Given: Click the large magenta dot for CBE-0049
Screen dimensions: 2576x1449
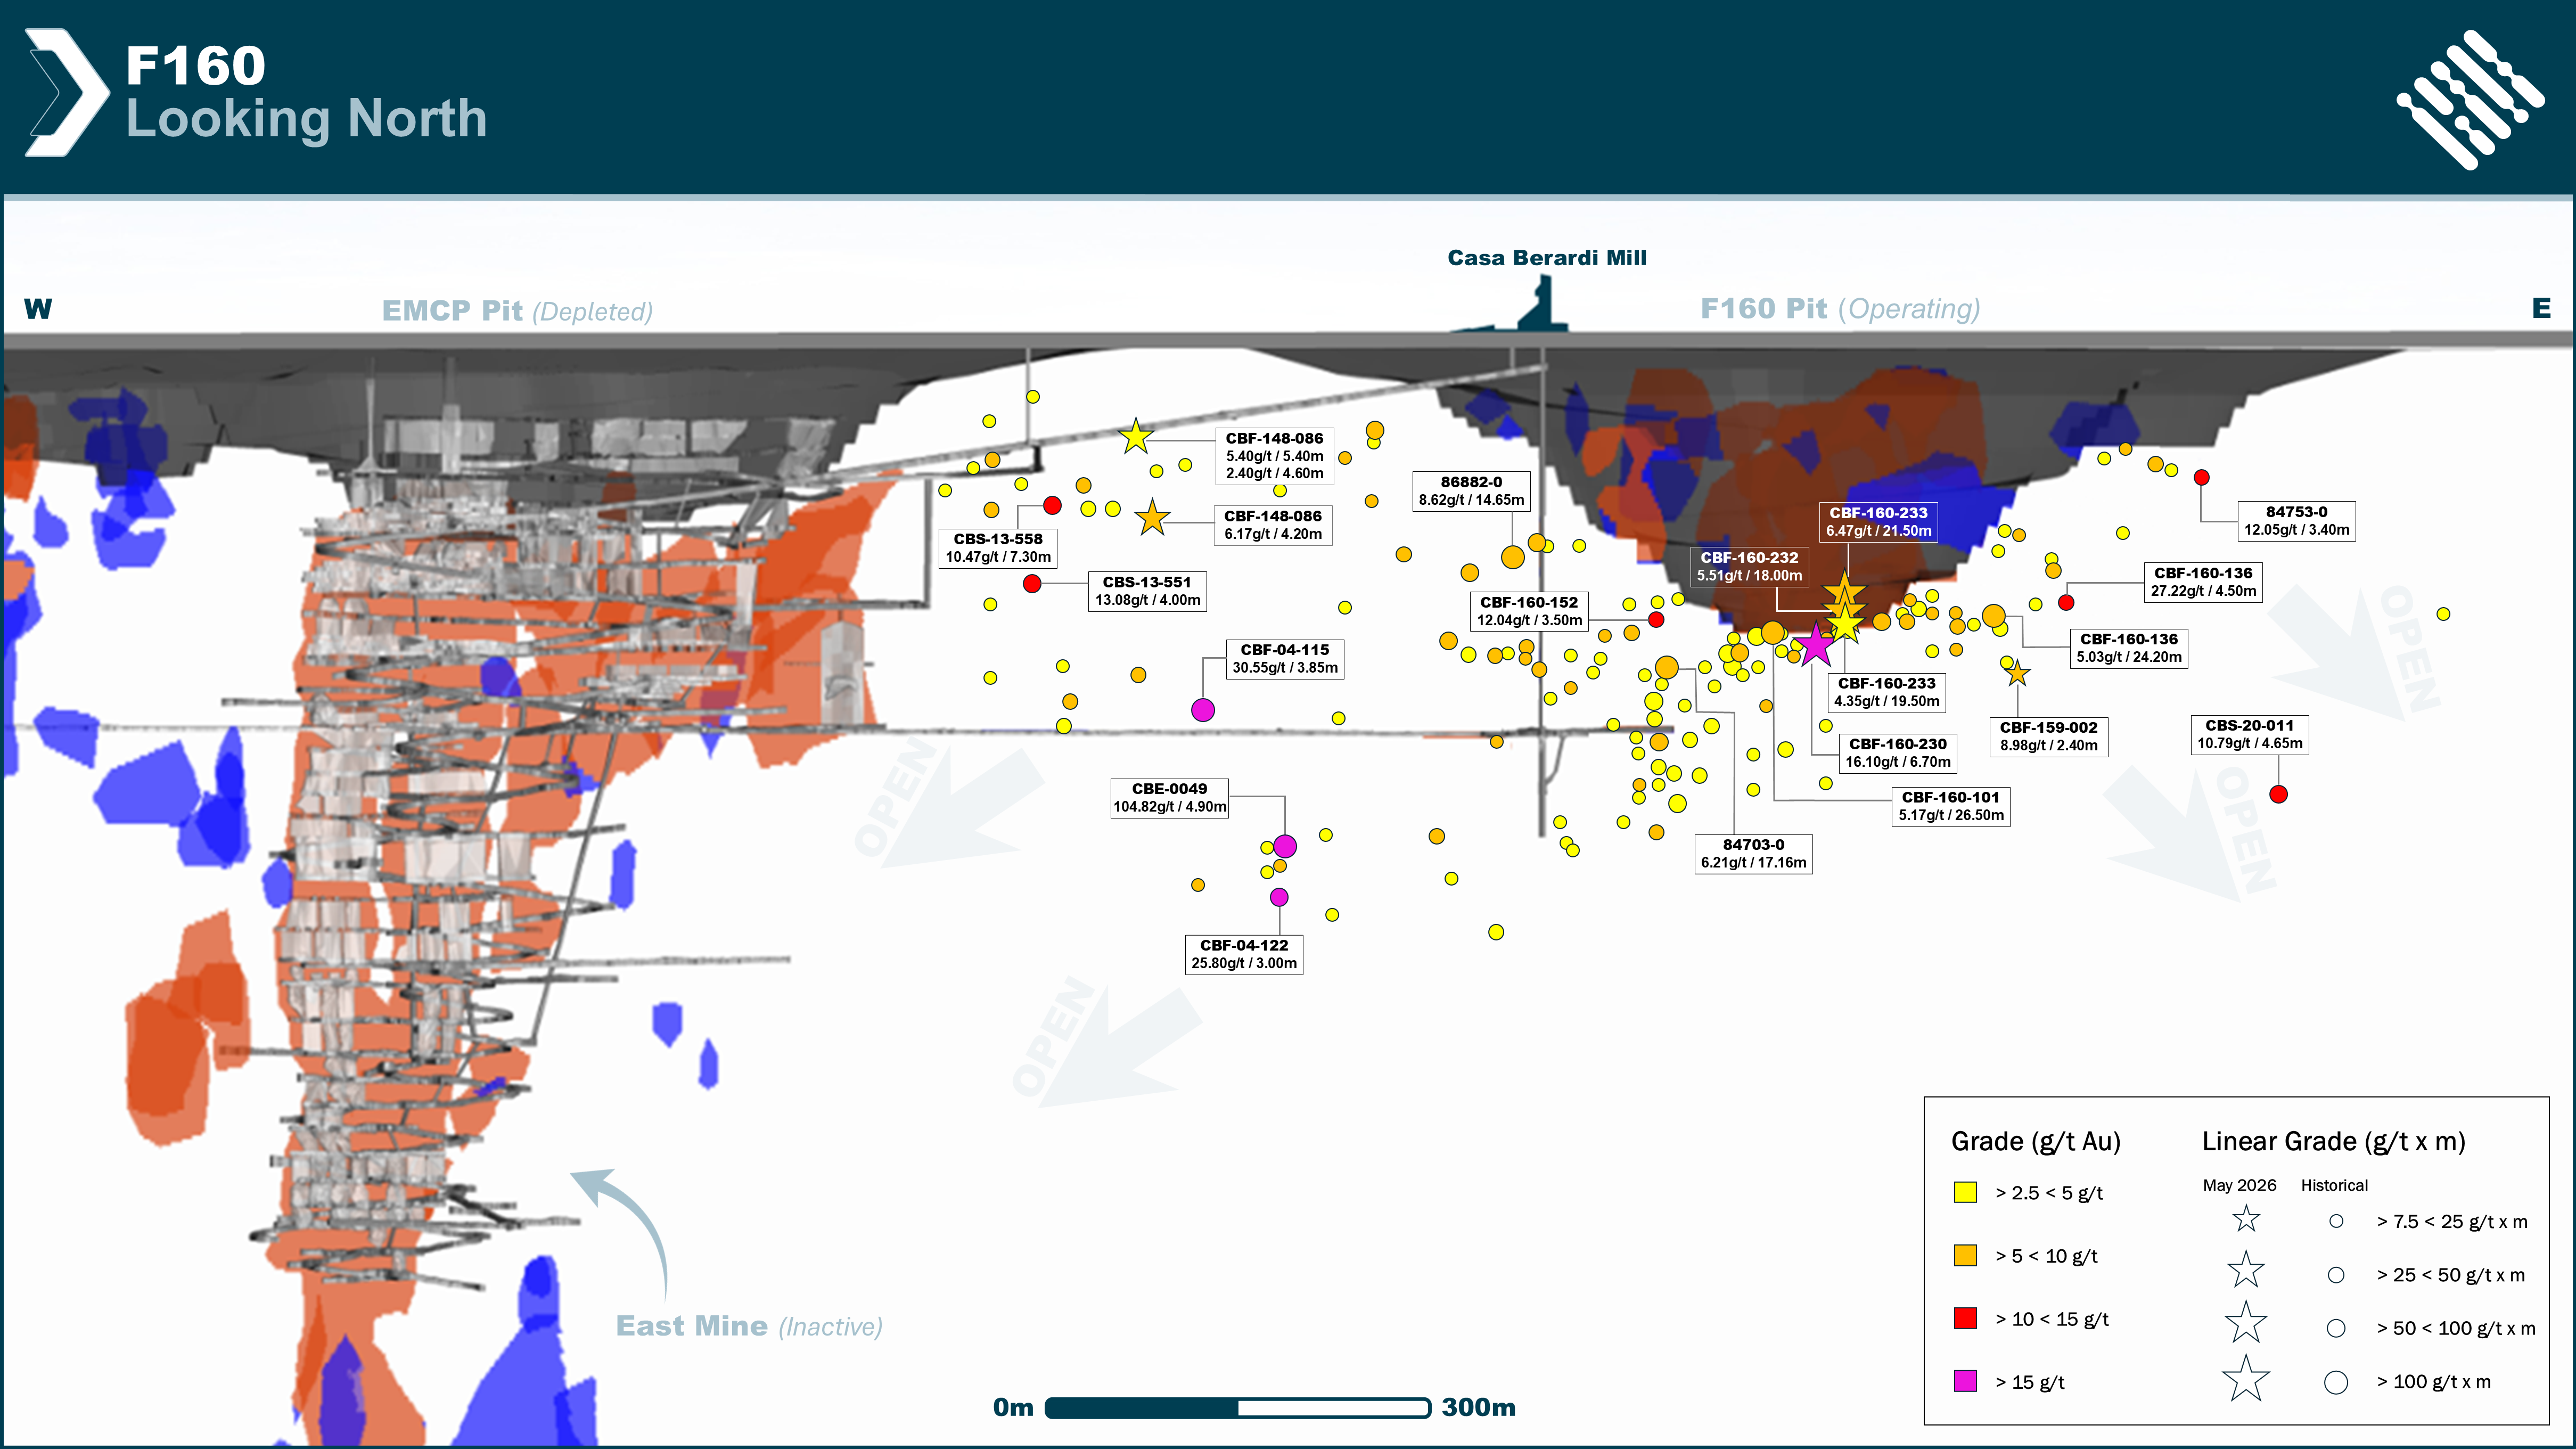Looking at the screenshot, I should [1285, 846].
